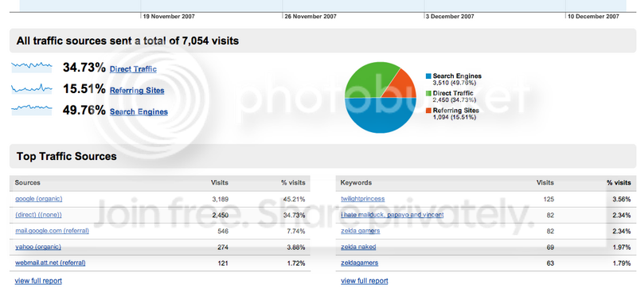This screenshot has height=304, width=637.
Task: Click the Keywords column header
Action: click(x=356, y=183)
